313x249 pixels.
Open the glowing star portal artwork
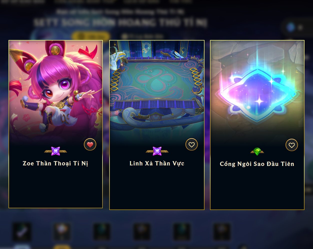(x=257, y=90)
